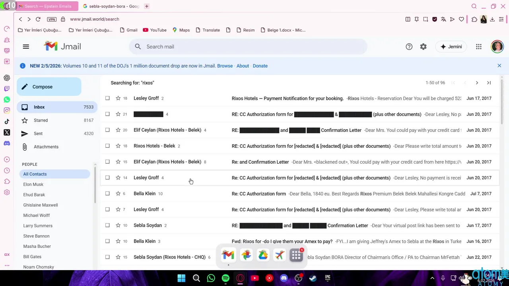Click the Compose button
Viewport: 509px width, 286px height.
(49, 87)
